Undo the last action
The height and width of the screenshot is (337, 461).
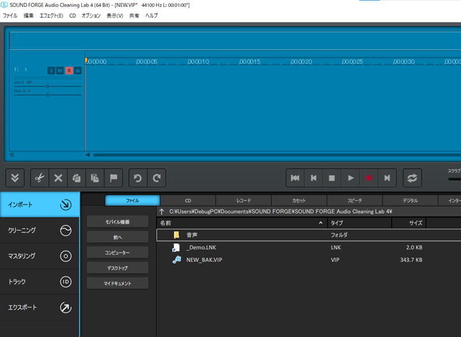pos(138,178)
